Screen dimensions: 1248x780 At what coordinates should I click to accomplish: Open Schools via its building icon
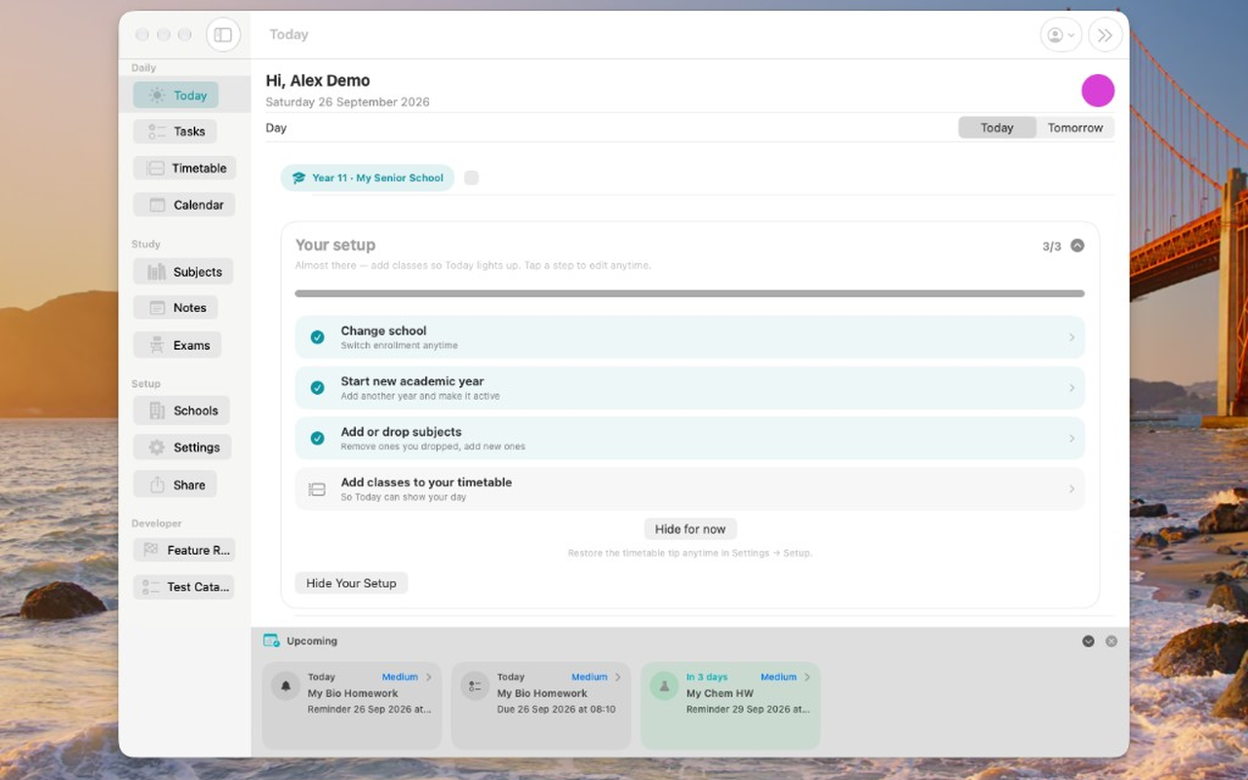(x=157, y=411)
